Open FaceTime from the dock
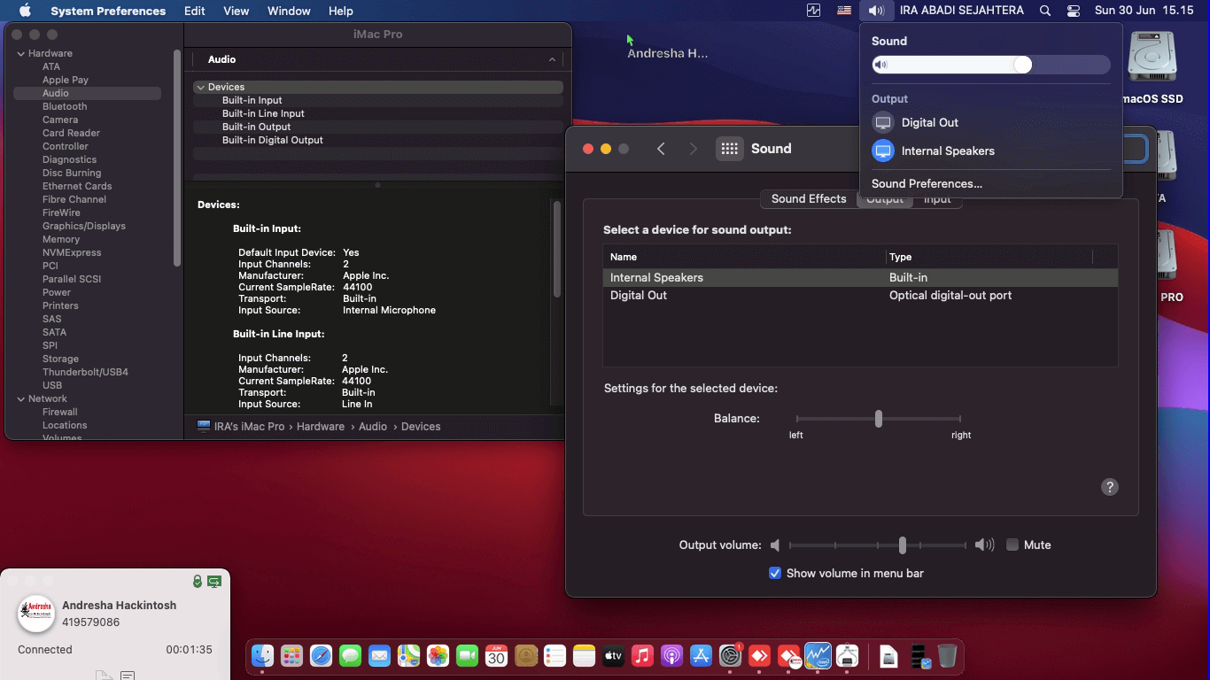Screen dimensions: 1210x680 467,655
